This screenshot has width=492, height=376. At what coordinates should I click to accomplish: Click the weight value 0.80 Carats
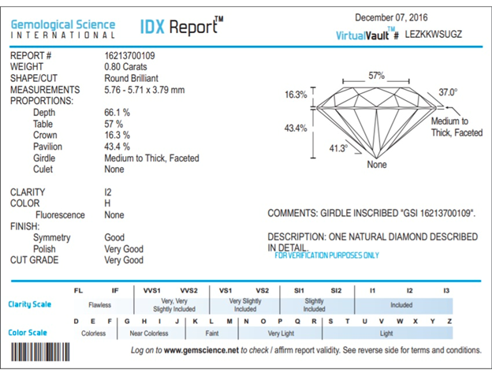[125, 67]
